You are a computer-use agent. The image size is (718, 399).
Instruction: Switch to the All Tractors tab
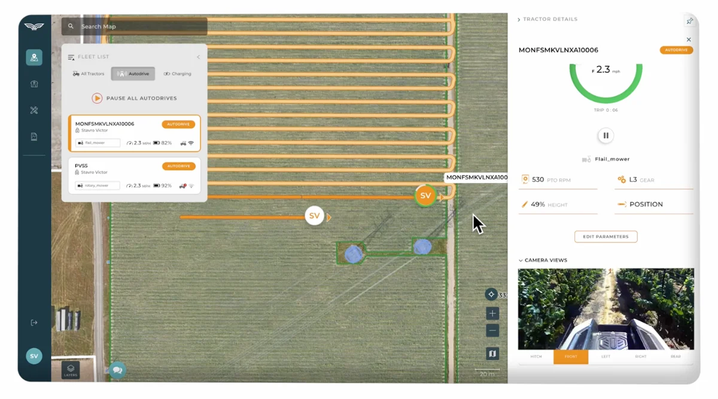pyautogui.click(x=89, y=73)
